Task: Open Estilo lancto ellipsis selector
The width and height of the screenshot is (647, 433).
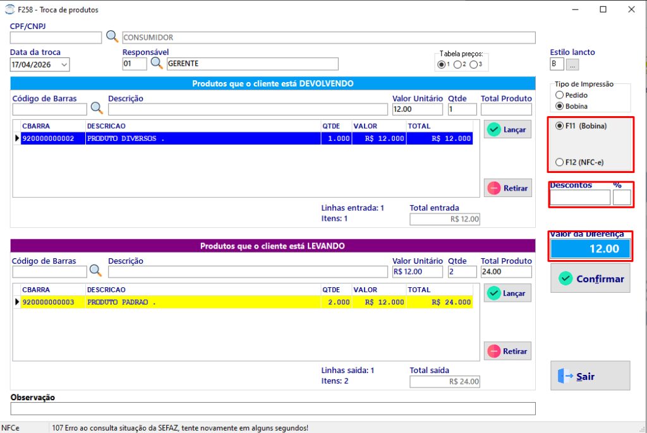Action: coord(572,64)
